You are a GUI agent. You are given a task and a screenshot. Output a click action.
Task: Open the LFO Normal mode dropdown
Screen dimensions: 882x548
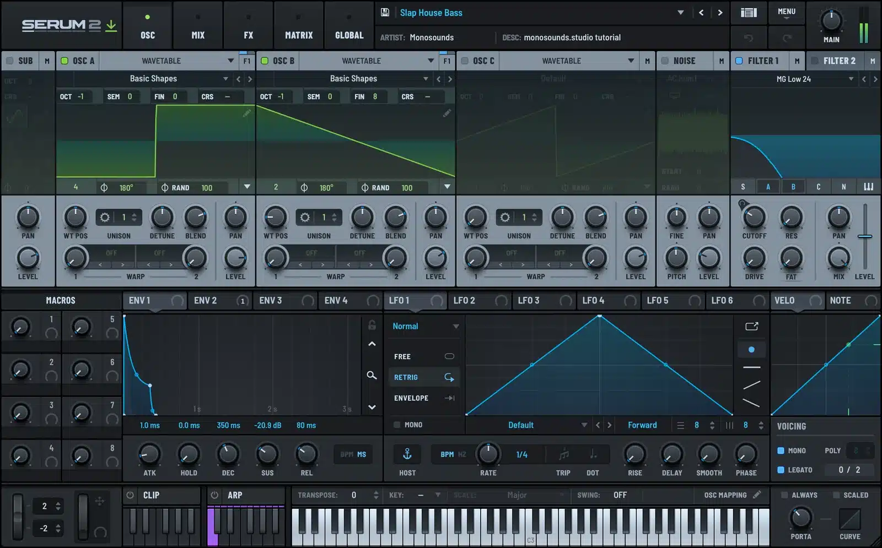point(425,327)
